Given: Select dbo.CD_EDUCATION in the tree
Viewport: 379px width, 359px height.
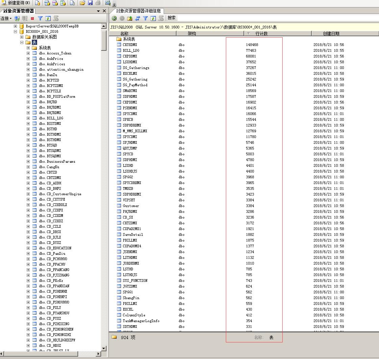Looking at the screenshot, I should click(55, 248).
